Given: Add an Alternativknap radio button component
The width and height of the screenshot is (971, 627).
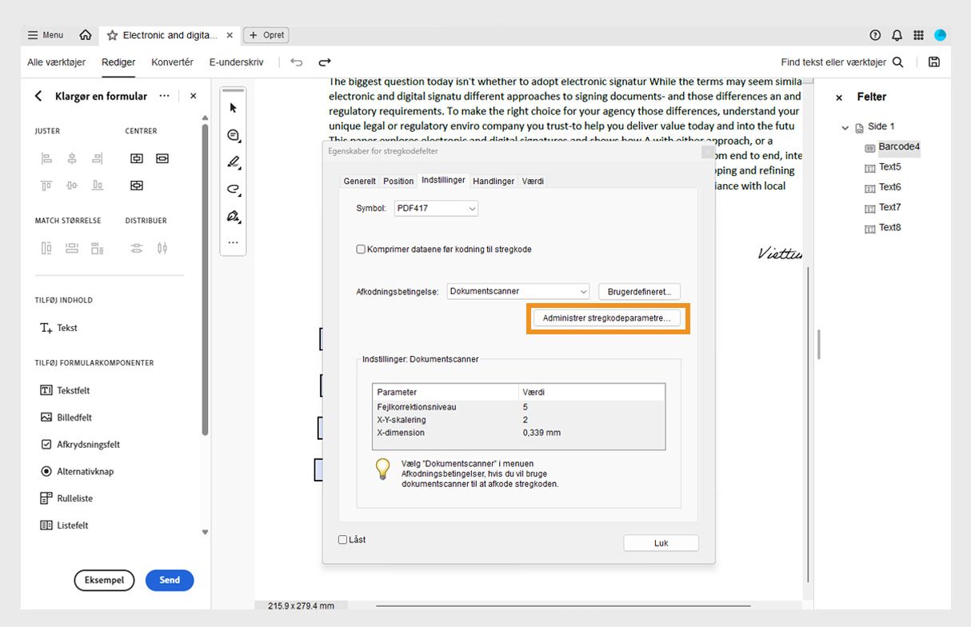Looking at the screenshot, I should pyautogui.click(x=78, y=471).
